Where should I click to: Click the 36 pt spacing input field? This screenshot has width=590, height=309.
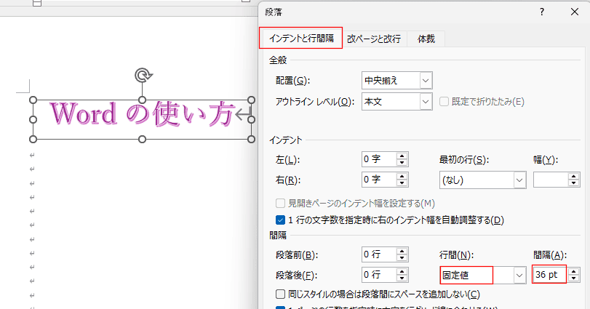pyautogui.click(x=549, y=275)
